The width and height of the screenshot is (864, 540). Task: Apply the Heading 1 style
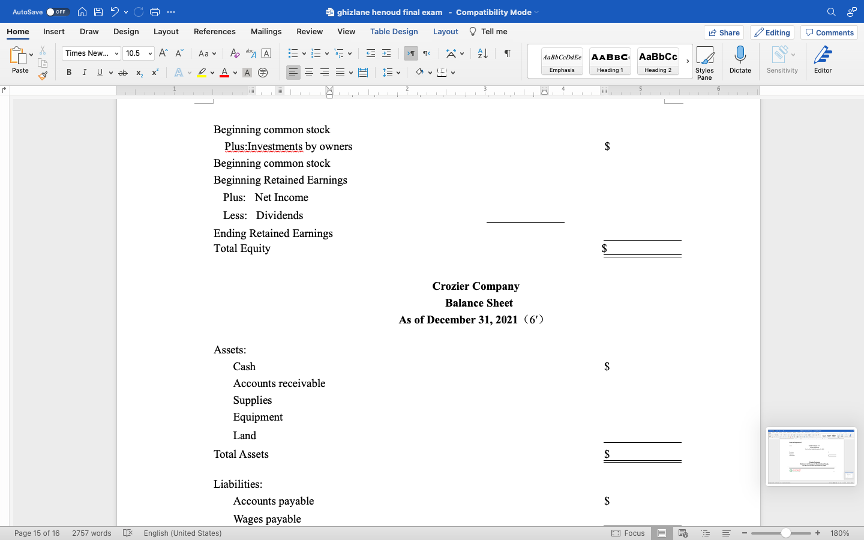pyautogui.click(x=610, y=61)
